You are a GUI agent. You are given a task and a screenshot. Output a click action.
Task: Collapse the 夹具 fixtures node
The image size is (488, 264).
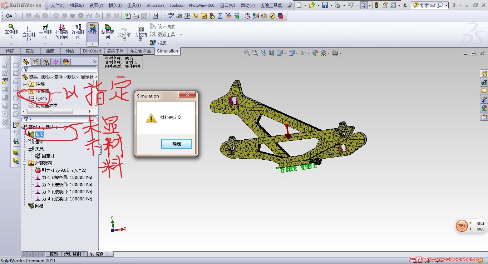pyautogui.click(x=25, y=149)
